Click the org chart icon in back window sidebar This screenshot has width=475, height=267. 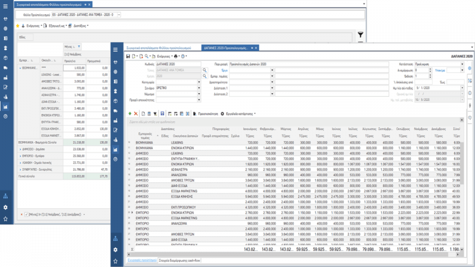tap(5, 196)
